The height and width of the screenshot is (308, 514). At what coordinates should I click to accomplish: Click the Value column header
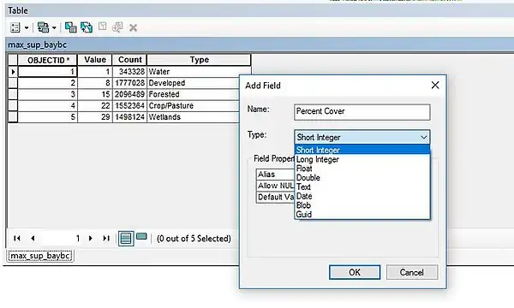95,60
